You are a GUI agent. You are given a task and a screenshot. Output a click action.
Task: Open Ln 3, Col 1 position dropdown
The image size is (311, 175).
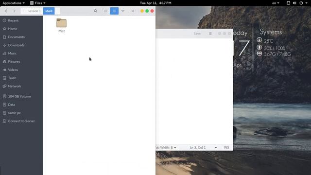(203, 147)
